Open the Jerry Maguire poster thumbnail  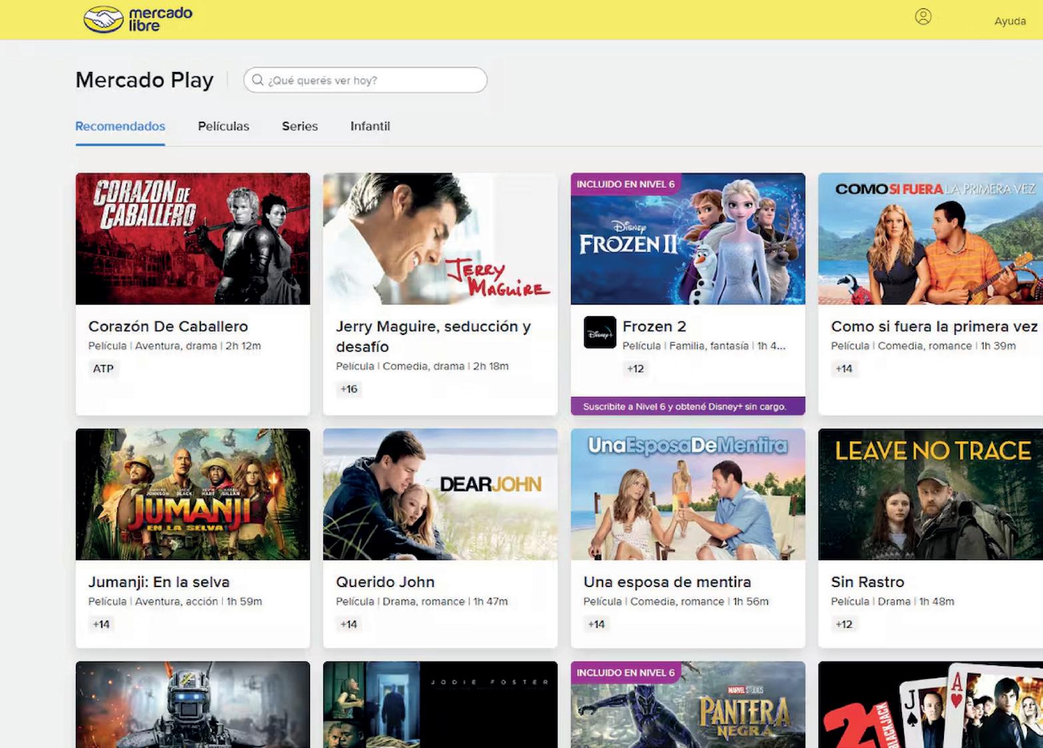440,239
